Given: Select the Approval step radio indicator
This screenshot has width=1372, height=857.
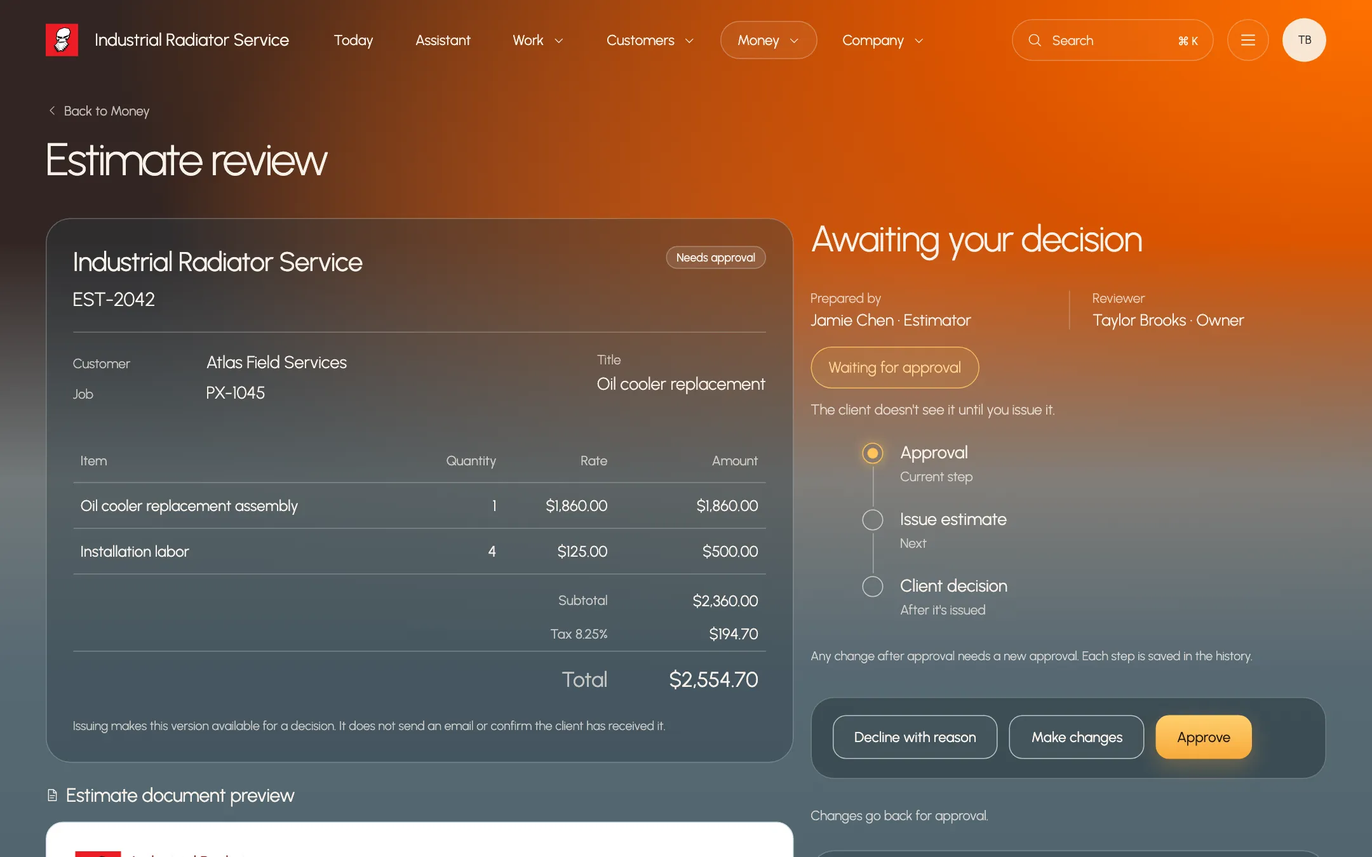Looking at the screenshot, I should point(872,453).
